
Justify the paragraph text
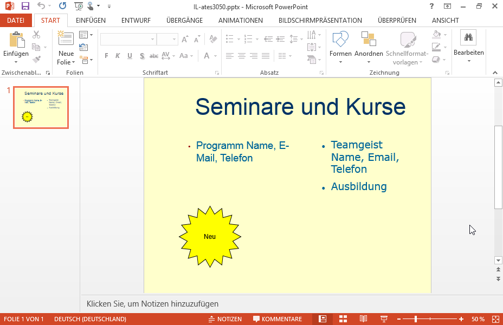pyautogui.click(x=265, y=56)
